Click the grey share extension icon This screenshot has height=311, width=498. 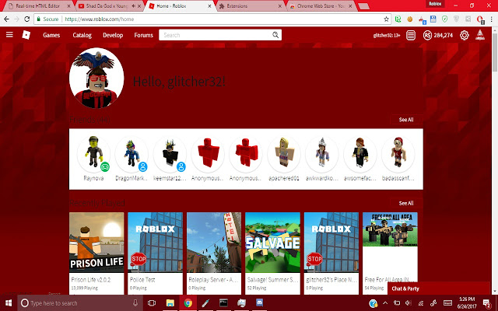[x=468, y=19]
